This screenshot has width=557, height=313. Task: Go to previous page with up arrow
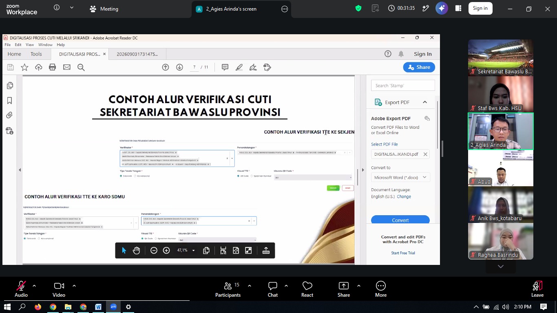pos(166,67)
